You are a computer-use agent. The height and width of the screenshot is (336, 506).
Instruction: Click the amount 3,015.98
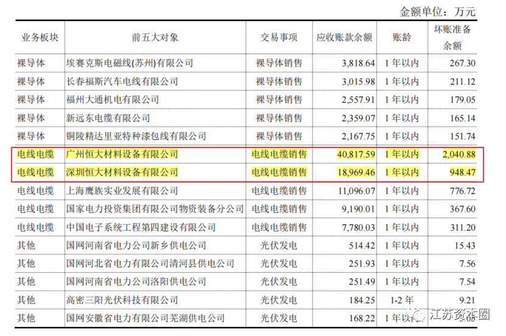coord(358,82)
